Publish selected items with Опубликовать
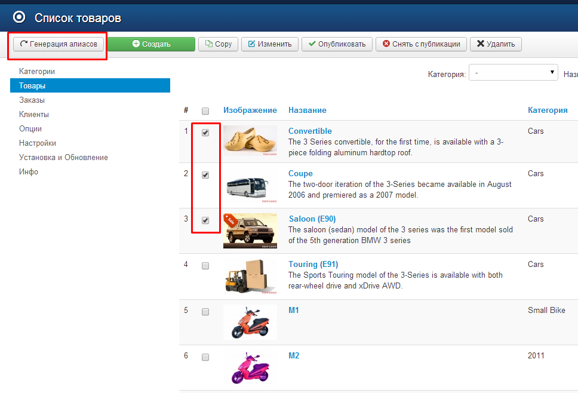This screenshot has width=578, height=393. pyautogui.click(x=337, y=44)
